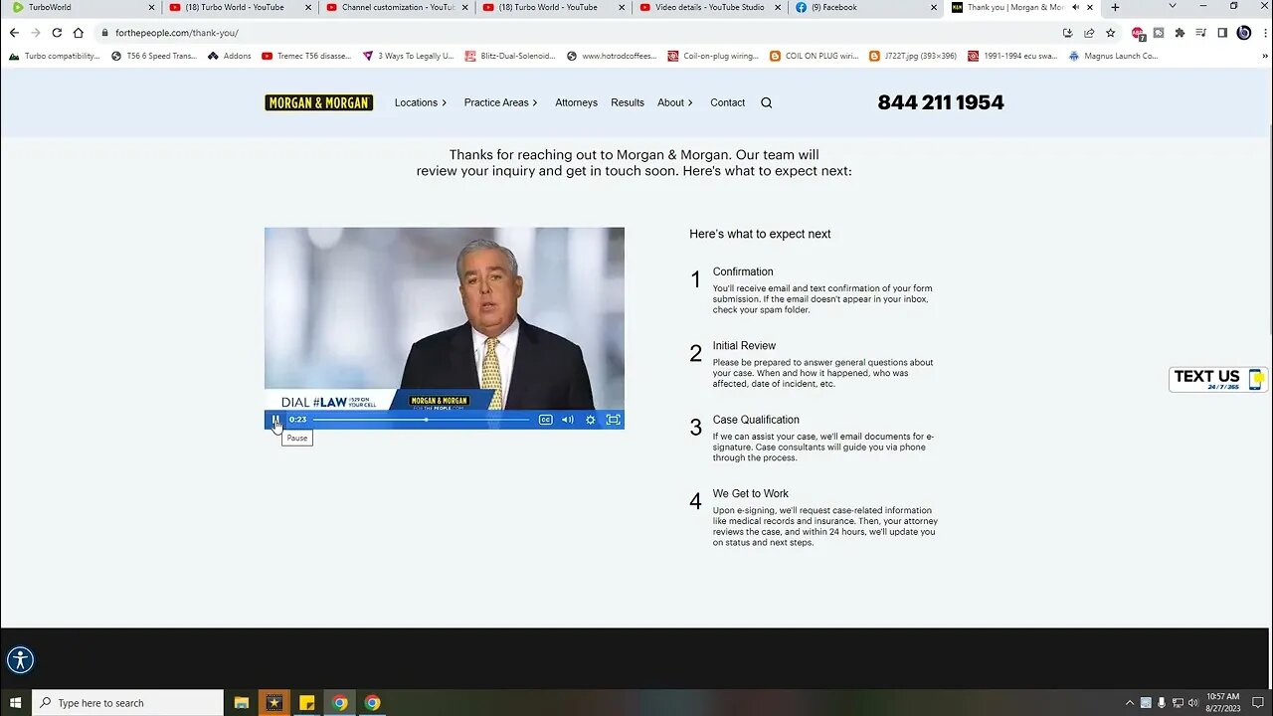
Task: Open the system volume tray icon
Action: [1193, 702]
